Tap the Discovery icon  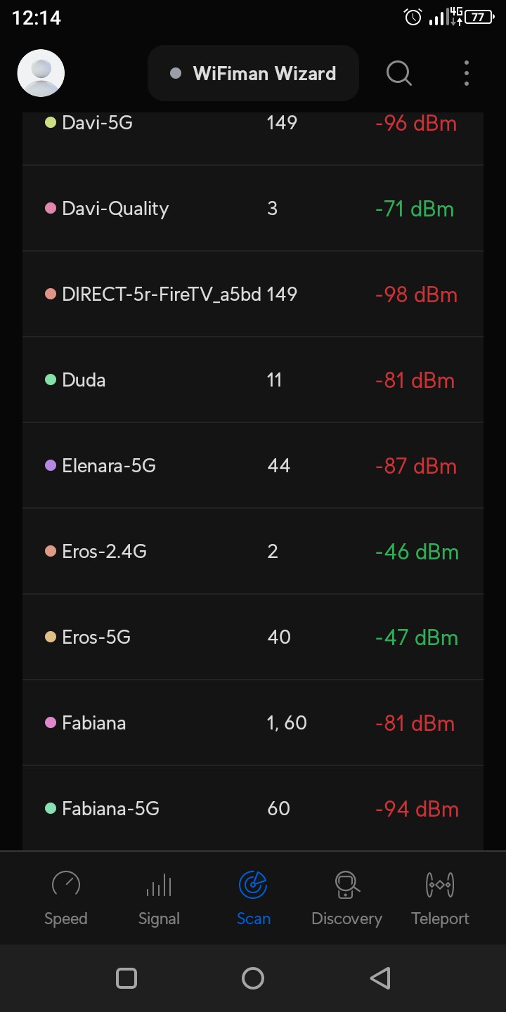[346, 885]
